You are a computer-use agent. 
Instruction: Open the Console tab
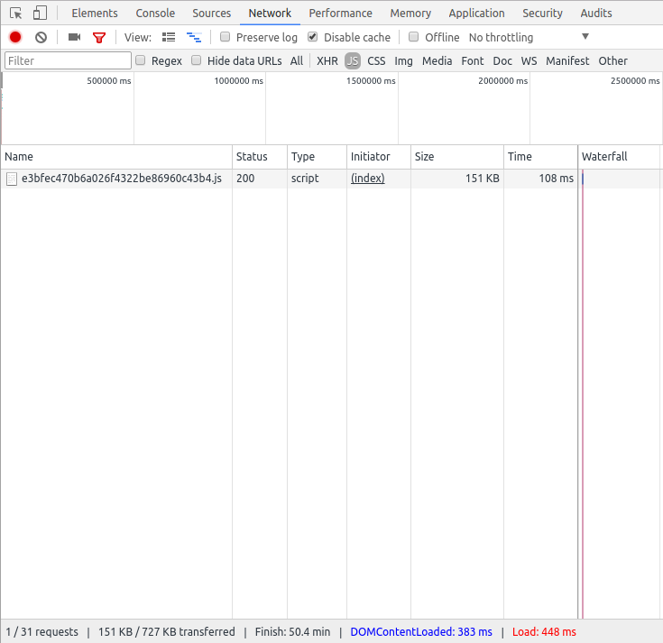[x=155, y=14]
